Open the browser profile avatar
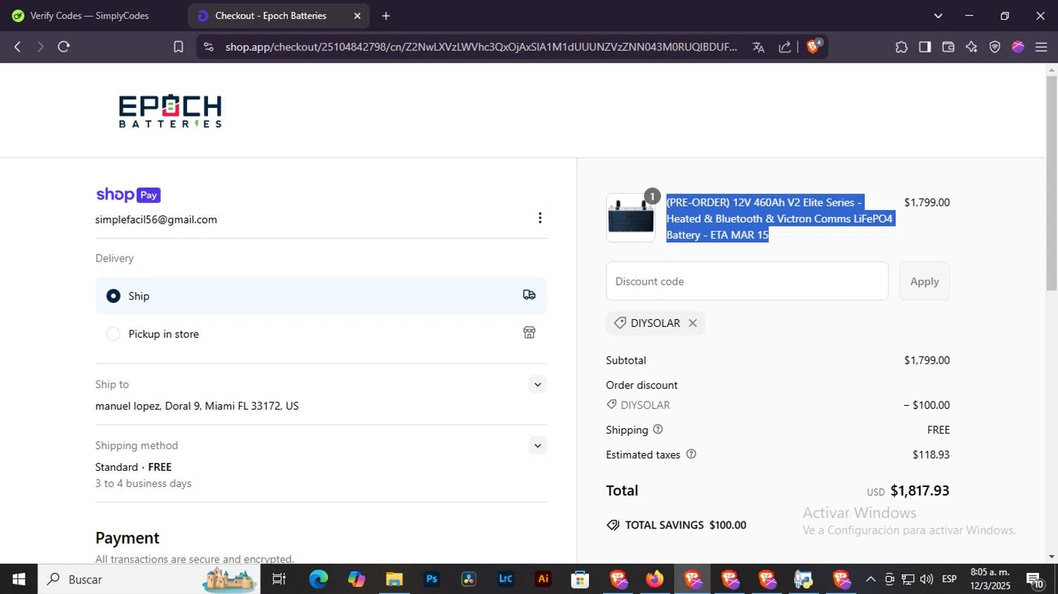This screenshot has height=594, width=1058. 1018,47
